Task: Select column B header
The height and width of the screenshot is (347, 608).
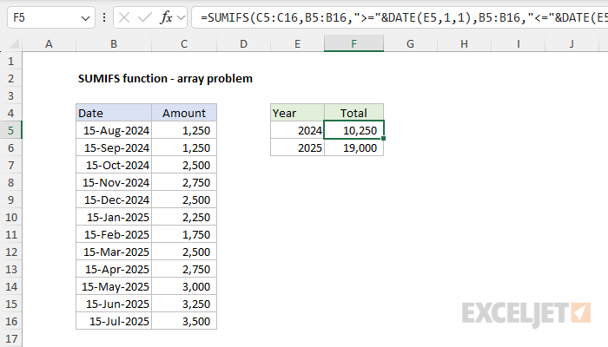Action: point(114,43)
